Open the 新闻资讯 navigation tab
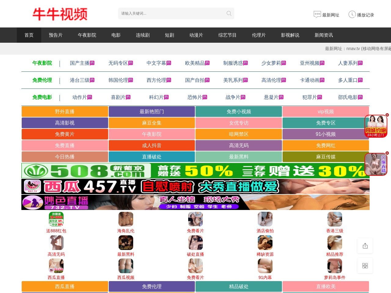Screen dimensions: 391x293 point(323,35)
